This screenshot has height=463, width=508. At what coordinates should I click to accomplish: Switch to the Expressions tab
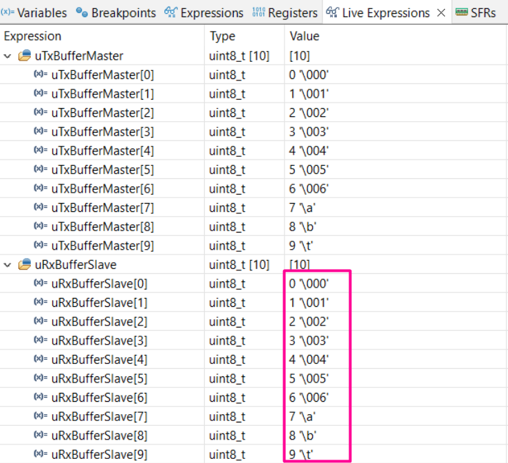203,12
